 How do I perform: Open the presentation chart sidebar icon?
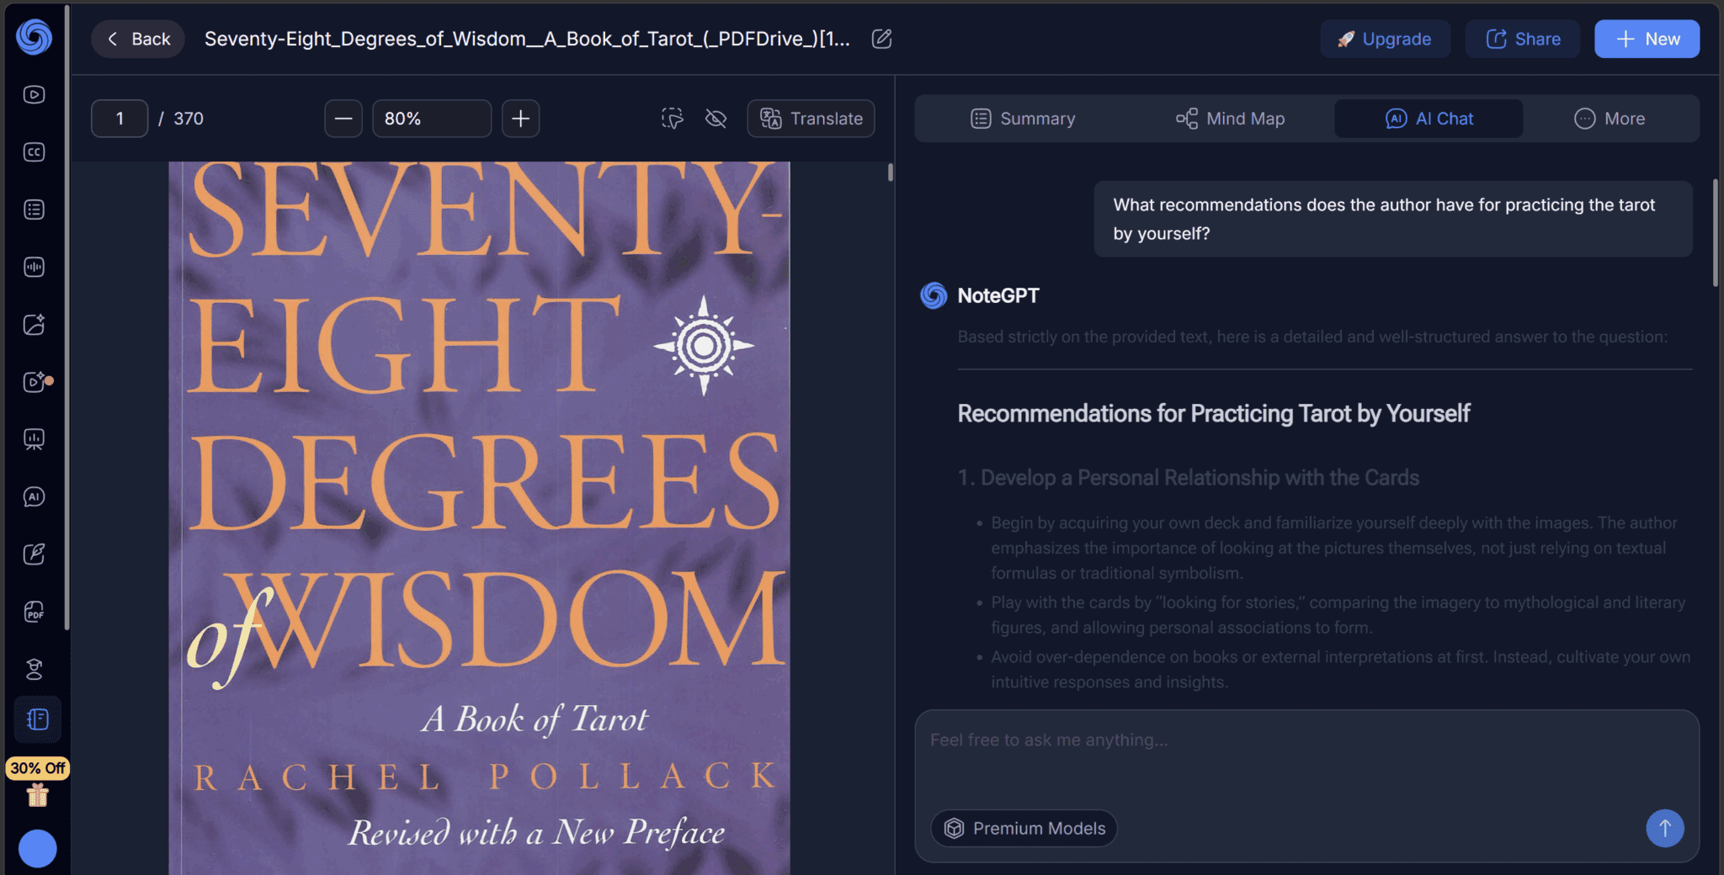click(34, 439)
